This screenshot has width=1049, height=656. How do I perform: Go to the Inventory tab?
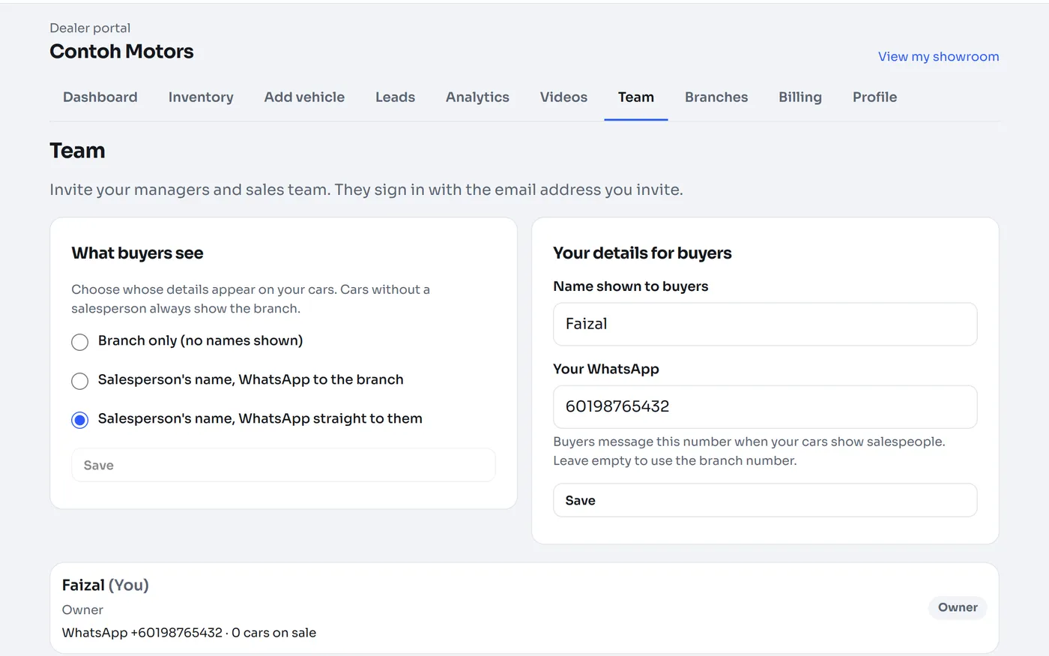pos(201,97)
